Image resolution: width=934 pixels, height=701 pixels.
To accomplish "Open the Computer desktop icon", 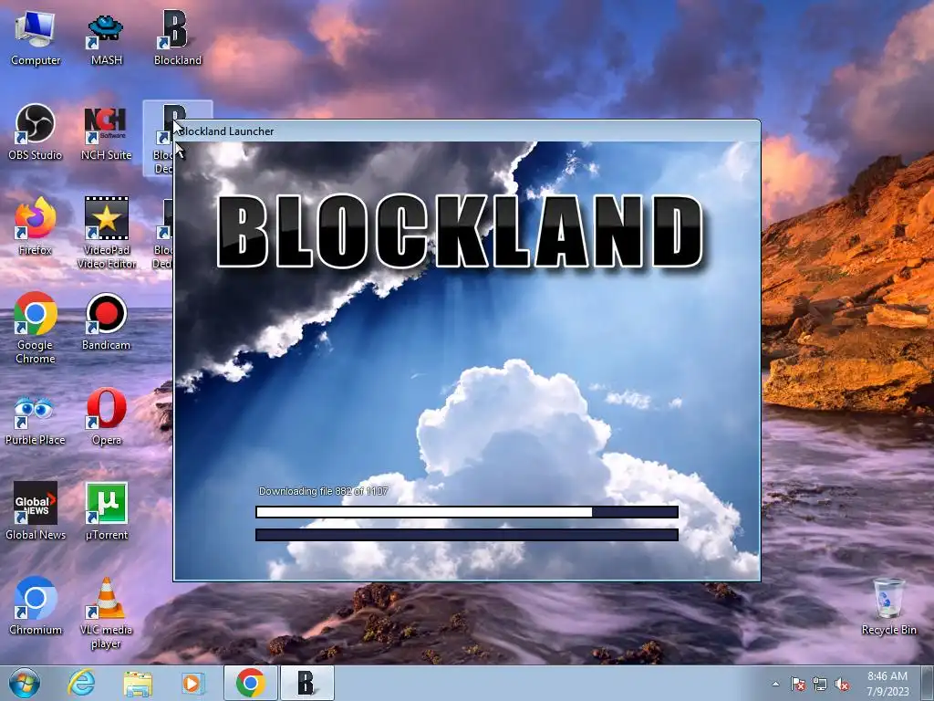I will click(36, 37).
